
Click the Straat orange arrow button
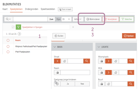[x=57, y=61]
